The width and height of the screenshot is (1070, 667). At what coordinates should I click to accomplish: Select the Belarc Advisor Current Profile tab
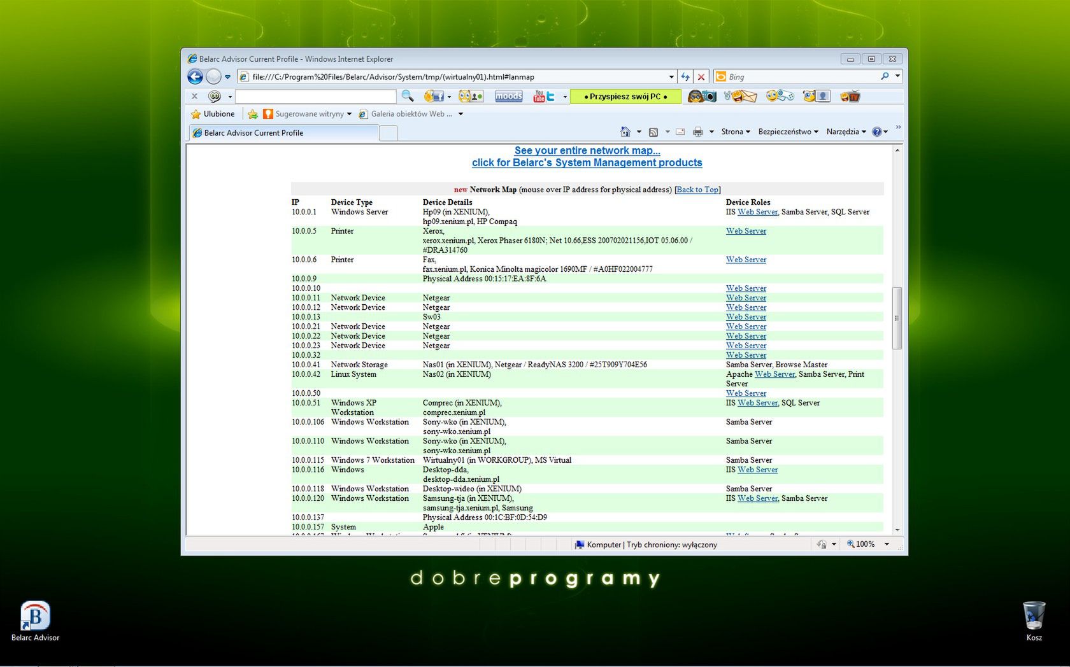283,132
